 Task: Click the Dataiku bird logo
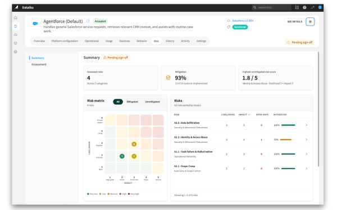point(16,7)
